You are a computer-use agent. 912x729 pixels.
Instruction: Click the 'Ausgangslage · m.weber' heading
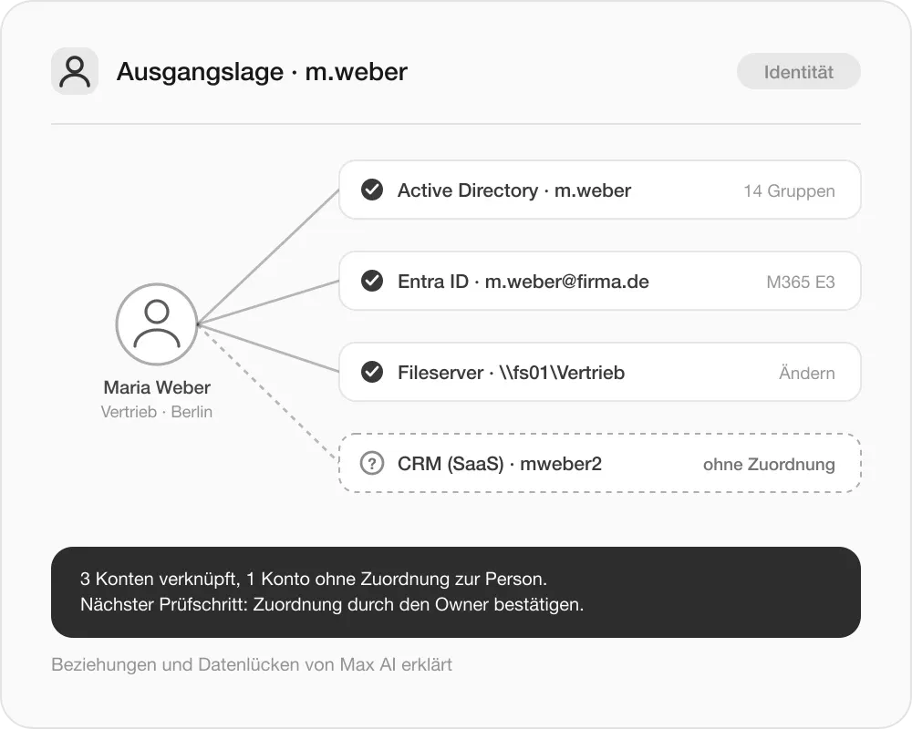click(262, 71)
